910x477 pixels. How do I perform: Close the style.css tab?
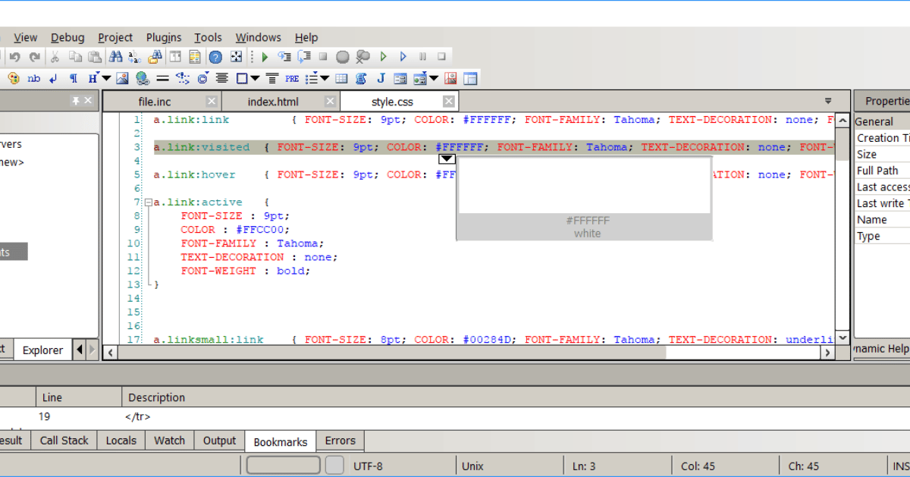[x=449, y=101]
